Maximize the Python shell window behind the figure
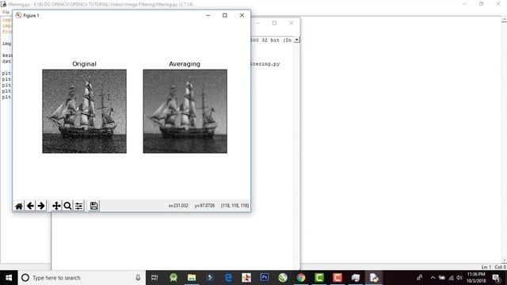Viewport: 507px width, 285px height. point(274,23)
